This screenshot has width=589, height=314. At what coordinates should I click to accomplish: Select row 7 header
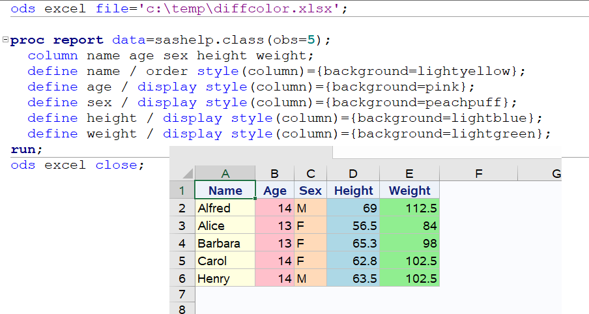click(182, 296)
